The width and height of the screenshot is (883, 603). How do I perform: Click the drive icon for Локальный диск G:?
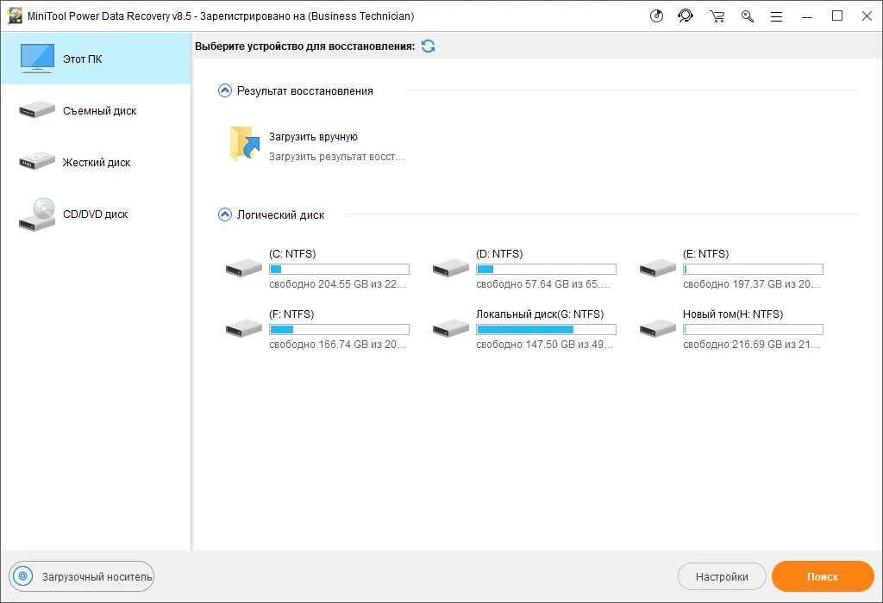coord(450,328)
